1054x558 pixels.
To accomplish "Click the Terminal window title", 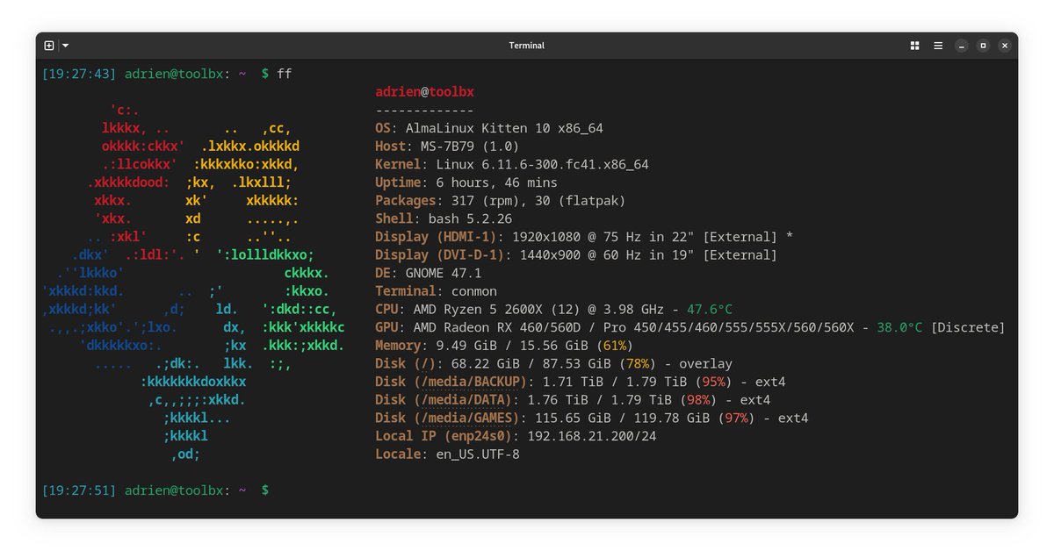I will click(527, 46).
